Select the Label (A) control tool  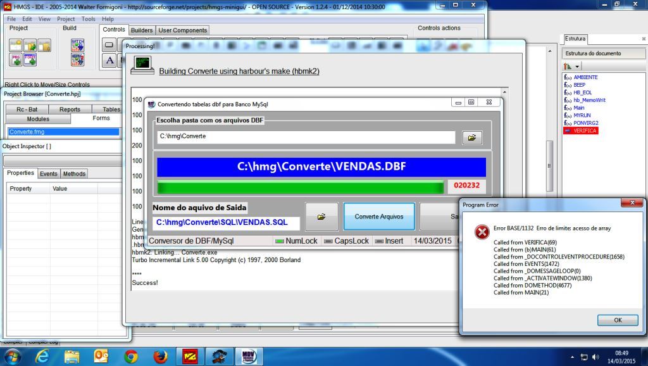(x=109, y=60)
